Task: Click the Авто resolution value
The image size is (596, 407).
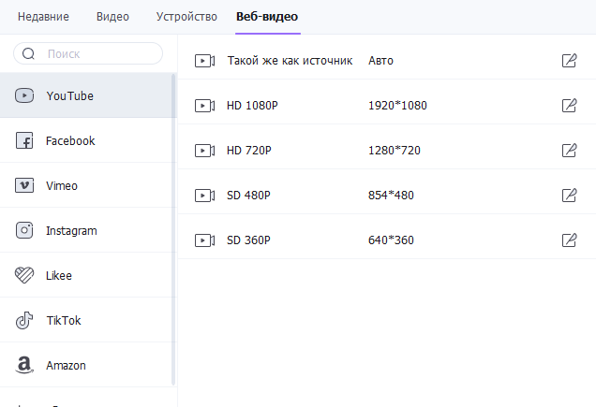Action: 380,61
